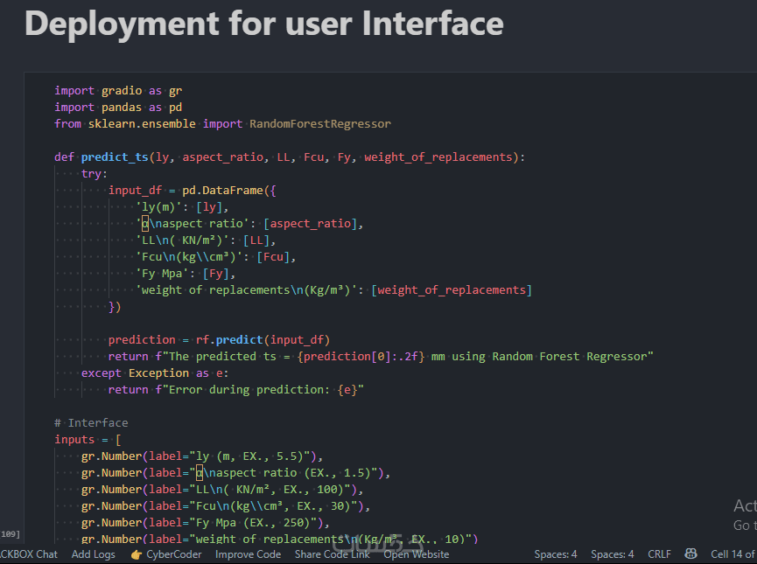Open CKBOX Chat from status bar
This screenshot has height=564, width=757.
click(29, 554)
